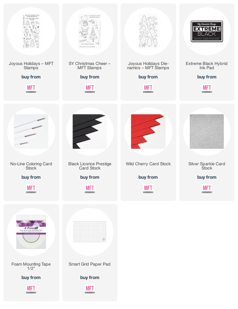The image size is (238, 309).
Task: Open the Extreme Black ink pad image
Action: coord(207,32)
